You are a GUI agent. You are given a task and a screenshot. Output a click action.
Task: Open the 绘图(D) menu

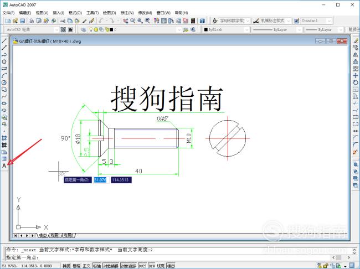pos(109,13)
